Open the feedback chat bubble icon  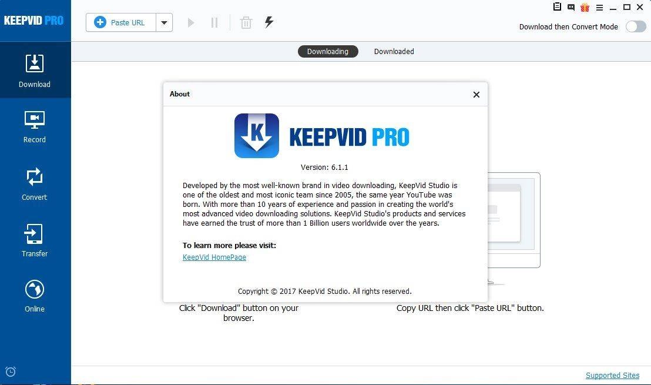click(x=571, y=7)
